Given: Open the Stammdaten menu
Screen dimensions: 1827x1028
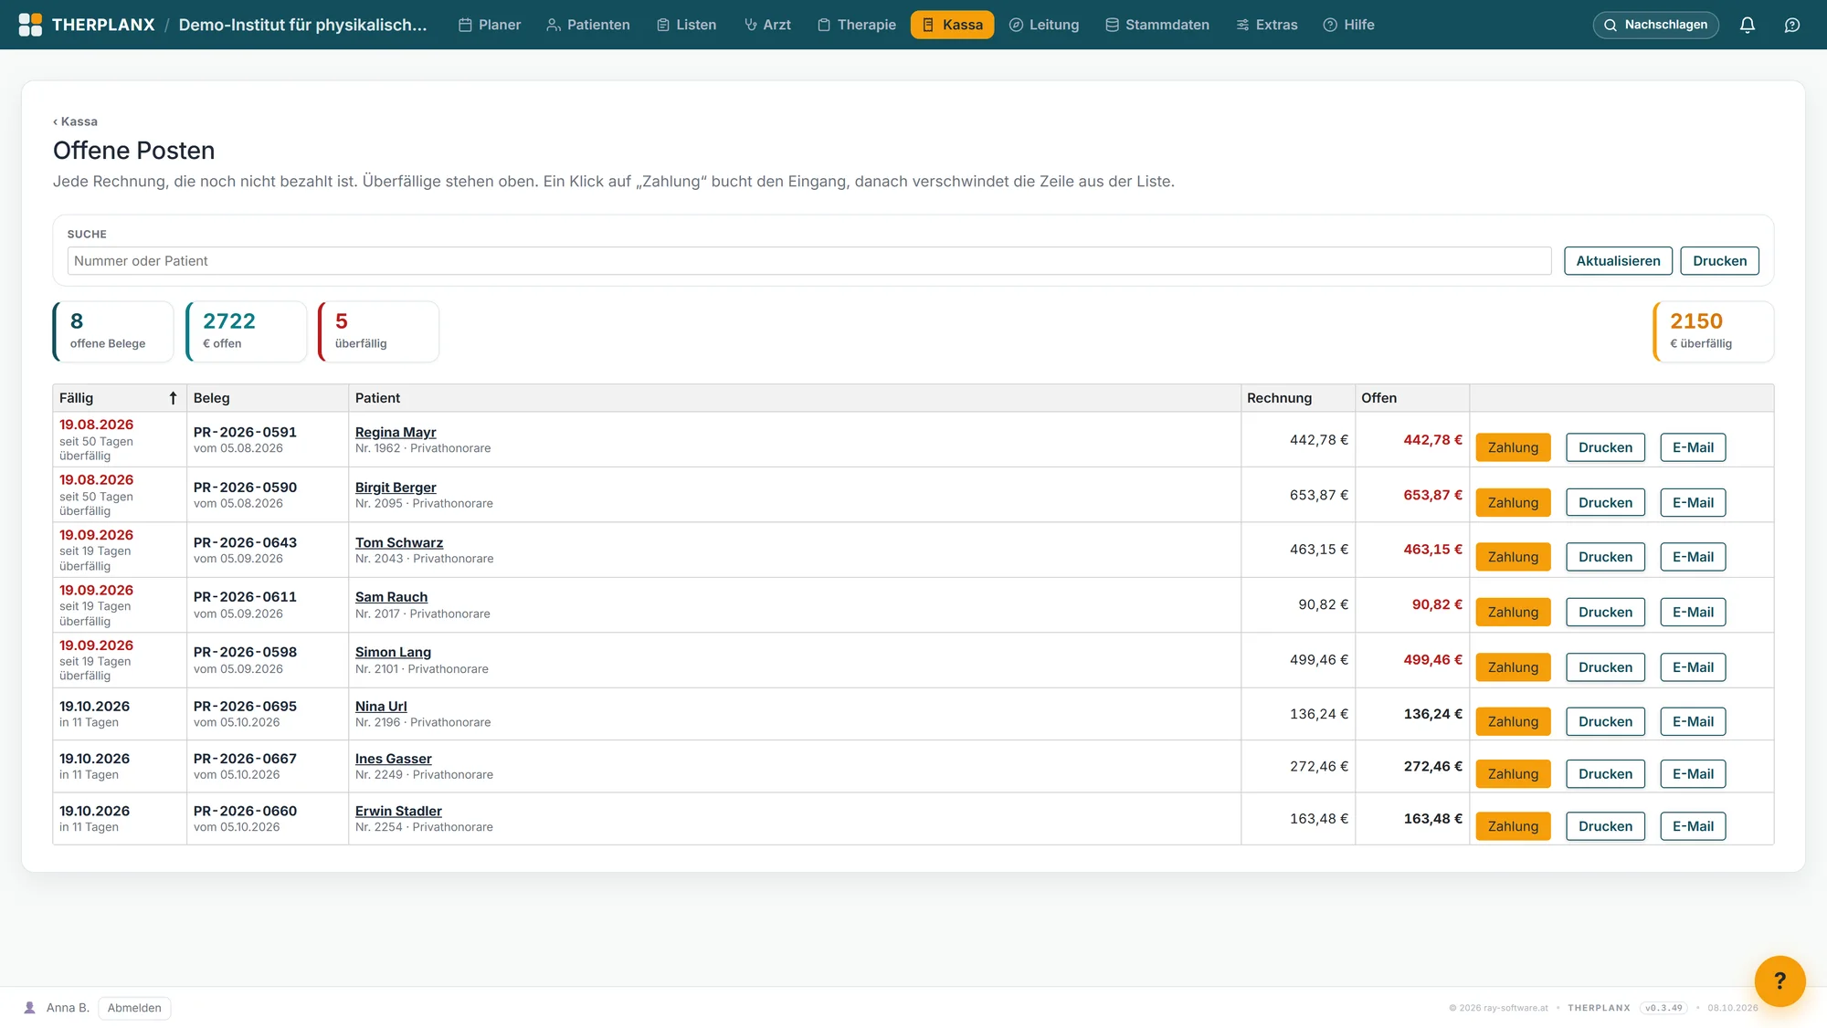Looking at the screenshot, I should pyautogui.click(x=1157, y=25).
